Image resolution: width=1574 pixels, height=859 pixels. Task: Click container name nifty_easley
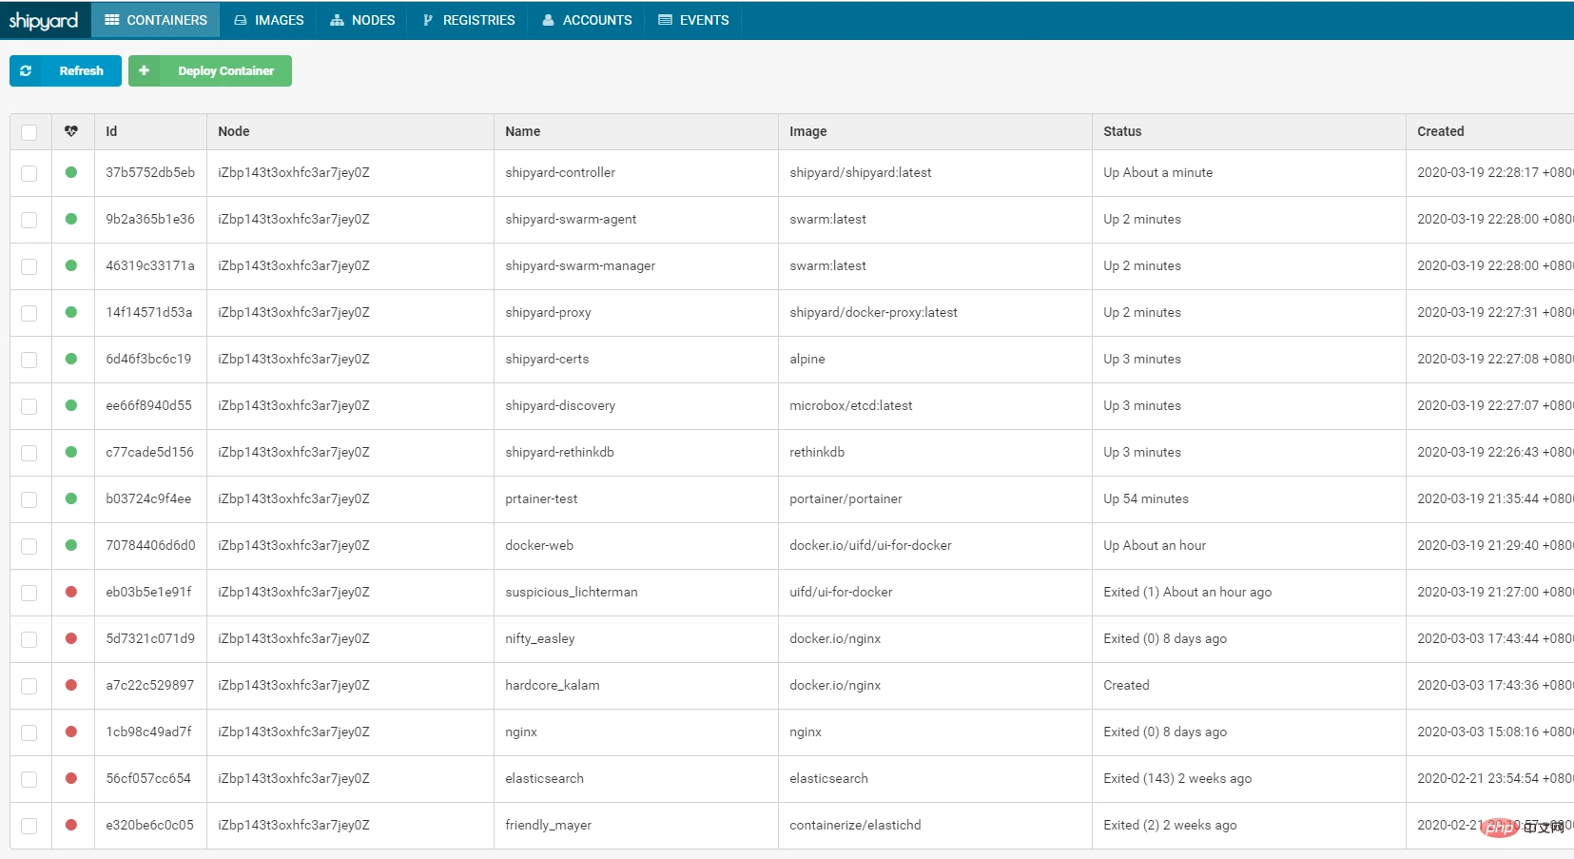(x=540, y=638)
